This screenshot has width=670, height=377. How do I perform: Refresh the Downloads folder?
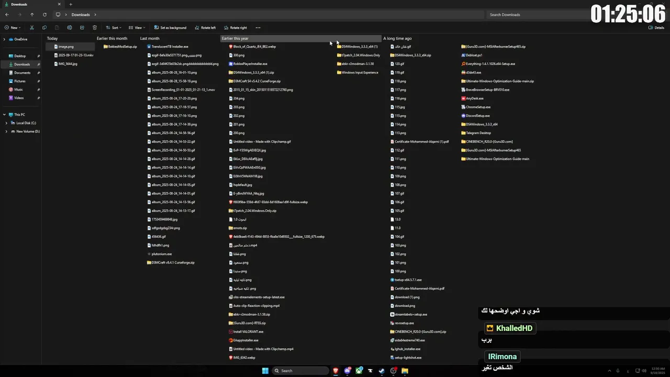pyautogui.click(x=44, y=15)
